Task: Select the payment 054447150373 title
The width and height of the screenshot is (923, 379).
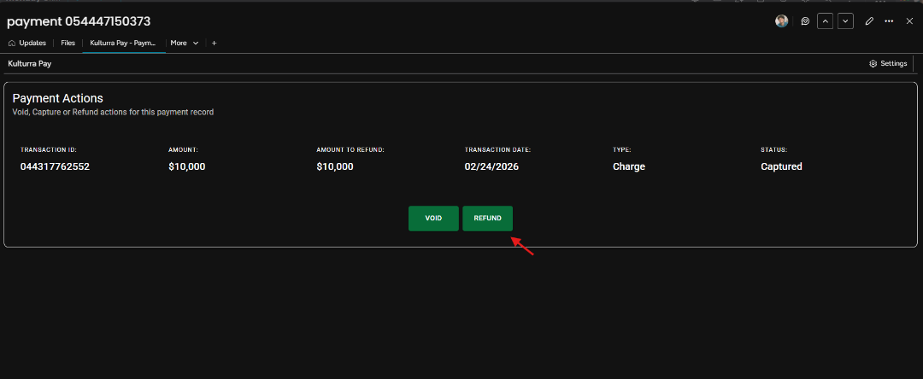Action: [79, 21]
